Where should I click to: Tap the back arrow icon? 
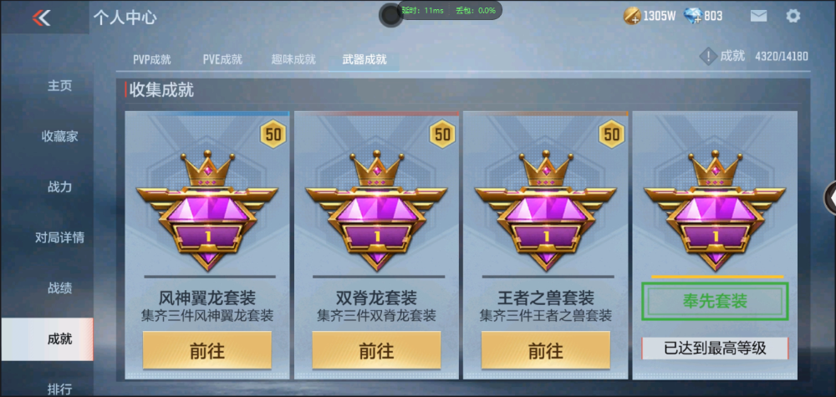[x=41, y=18]
